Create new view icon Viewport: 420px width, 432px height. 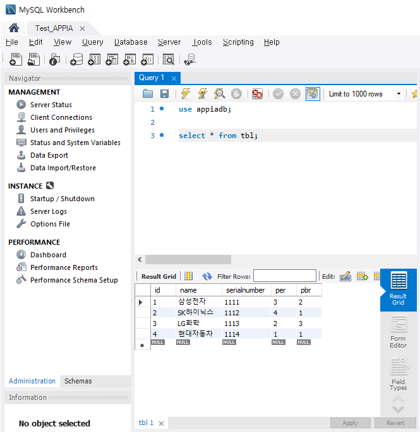click(112, 59)
